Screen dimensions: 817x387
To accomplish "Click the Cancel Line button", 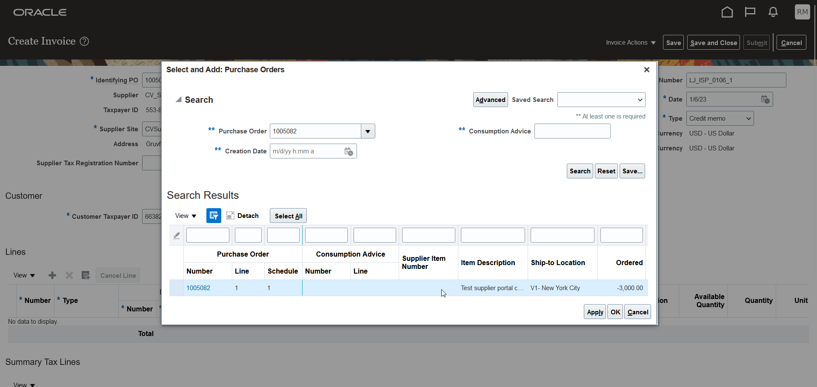I will [x=118, y=275].
